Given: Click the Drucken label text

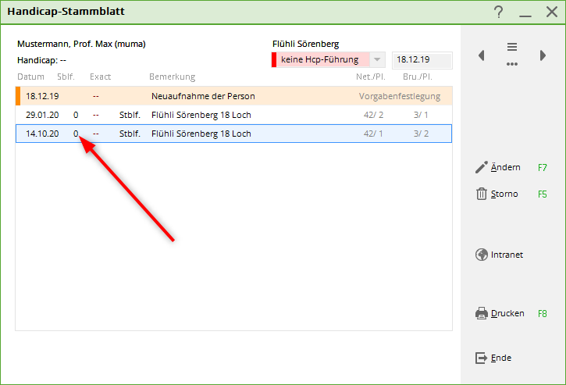Looking at the screenshot, I should 507,313.
